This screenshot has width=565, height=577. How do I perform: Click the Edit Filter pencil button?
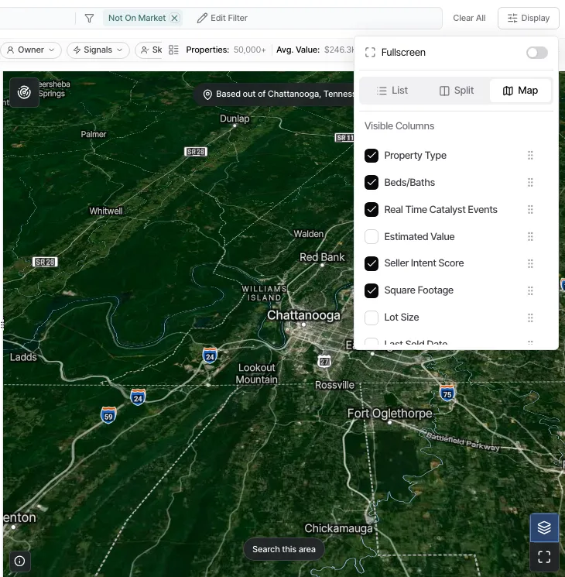point(222,18)
